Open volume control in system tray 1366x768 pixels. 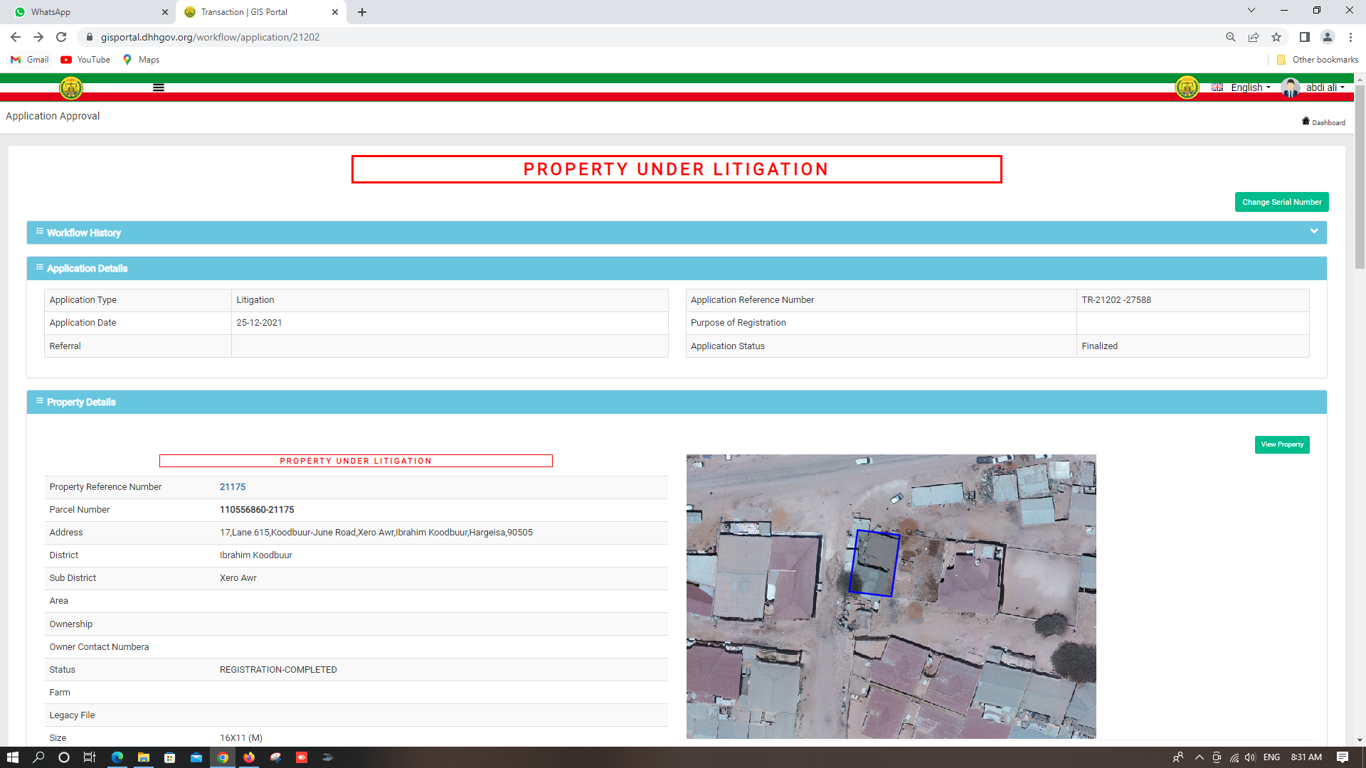(1250, 757)
